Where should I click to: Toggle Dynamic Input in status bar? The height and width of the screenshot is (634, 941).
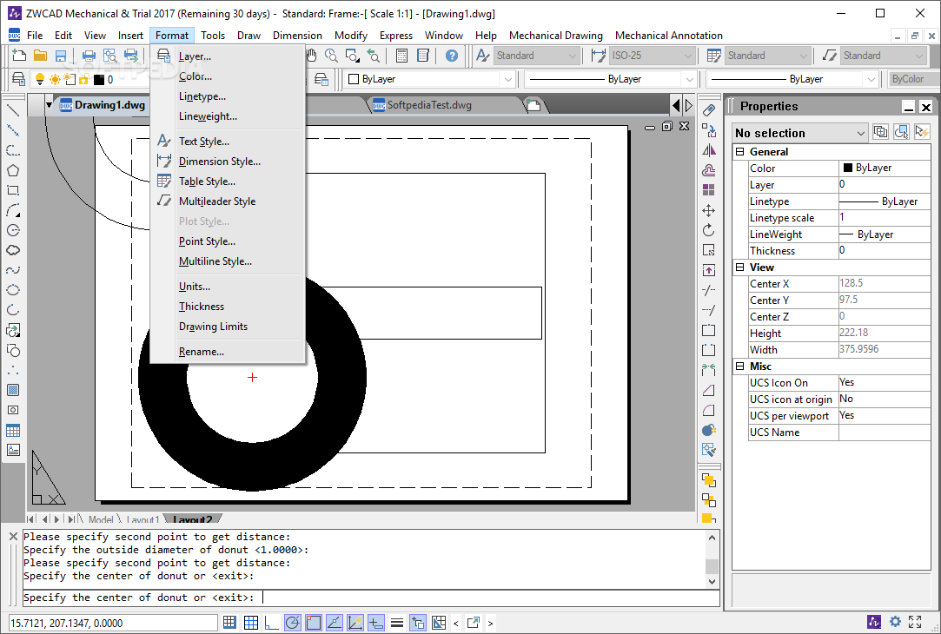(375, 623)
